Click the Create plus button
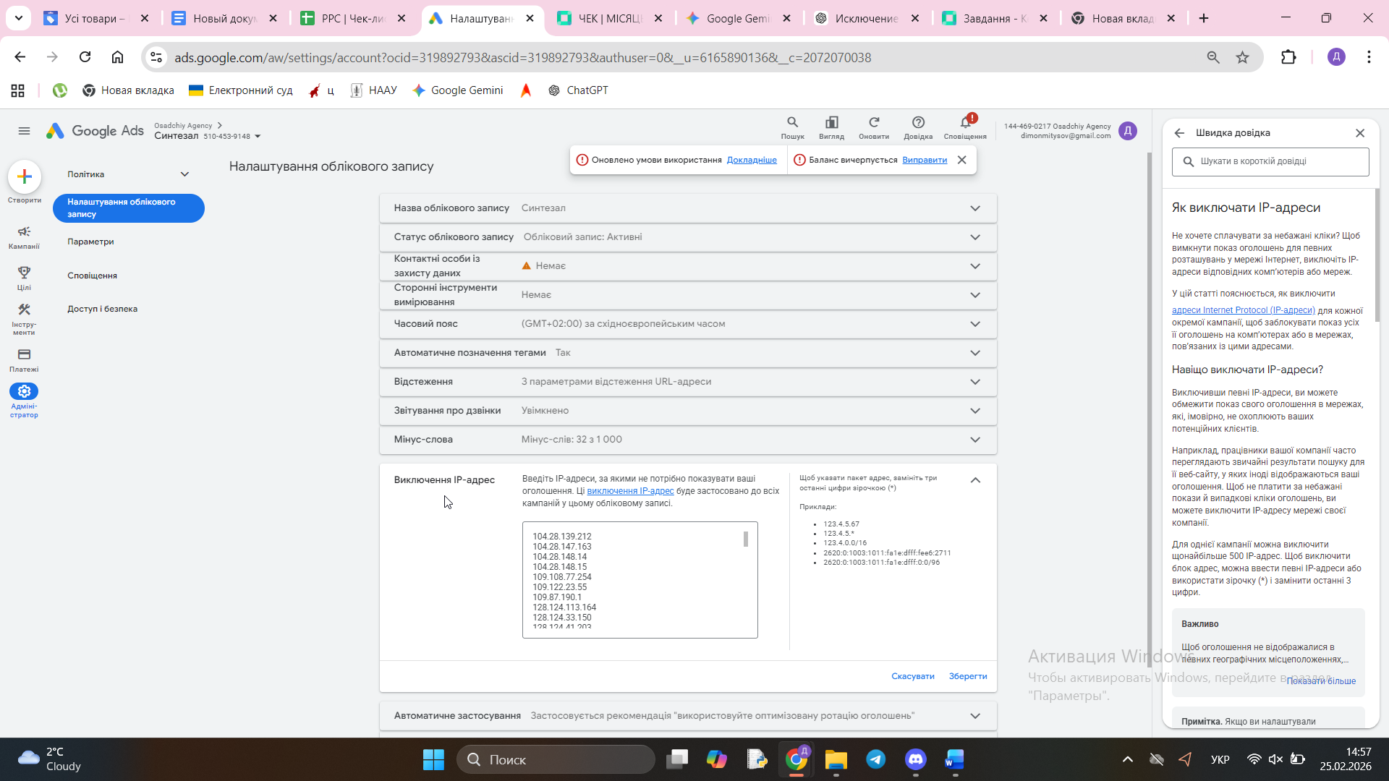The image size is (1389, 781). [25, 177]
